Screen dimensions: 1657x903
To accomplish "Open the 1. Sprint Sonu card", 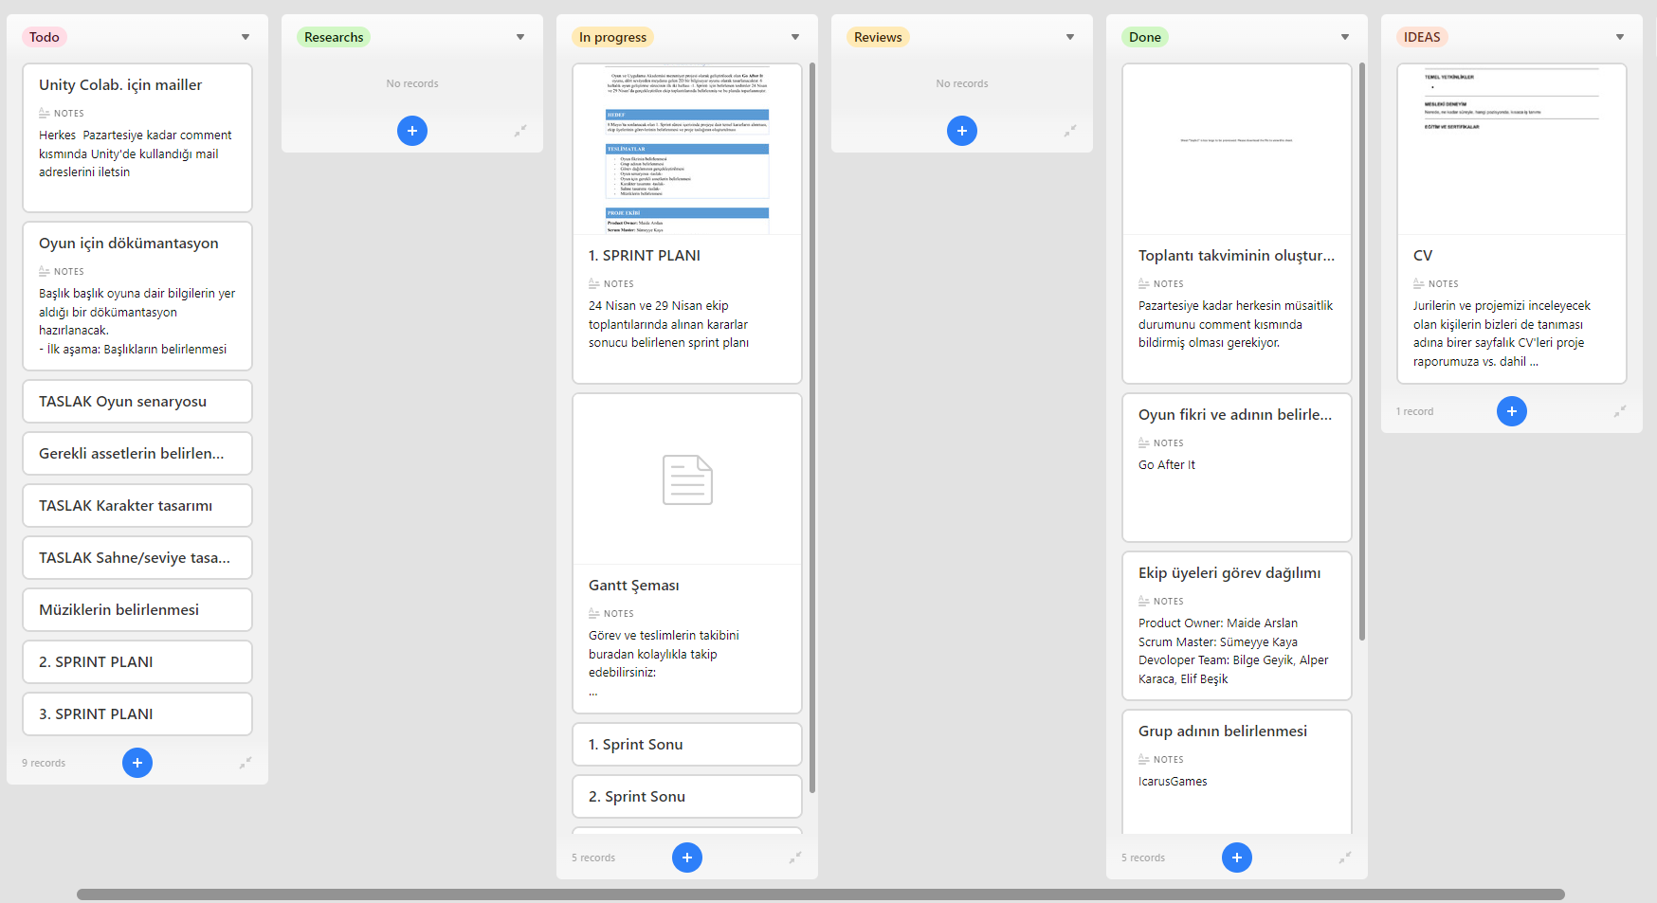I will point(687,744).
